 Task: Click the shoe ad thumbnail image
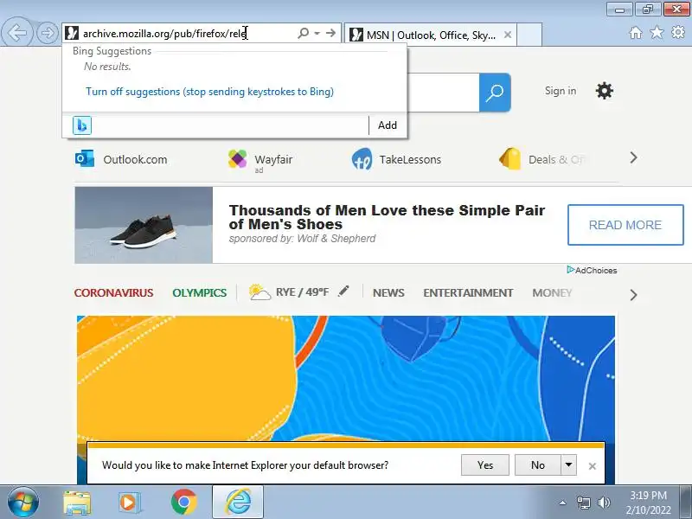[x=144, y=225]
